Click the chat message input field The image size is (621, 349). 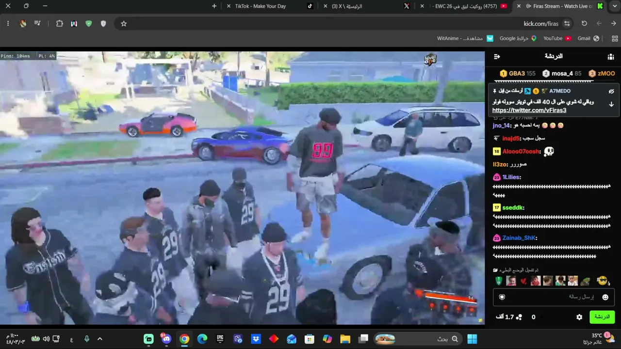[554, 297]
